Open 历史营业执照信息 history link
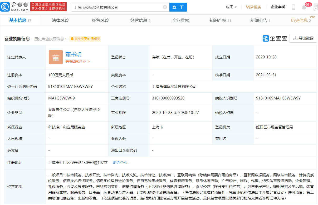 coord(50,39)
